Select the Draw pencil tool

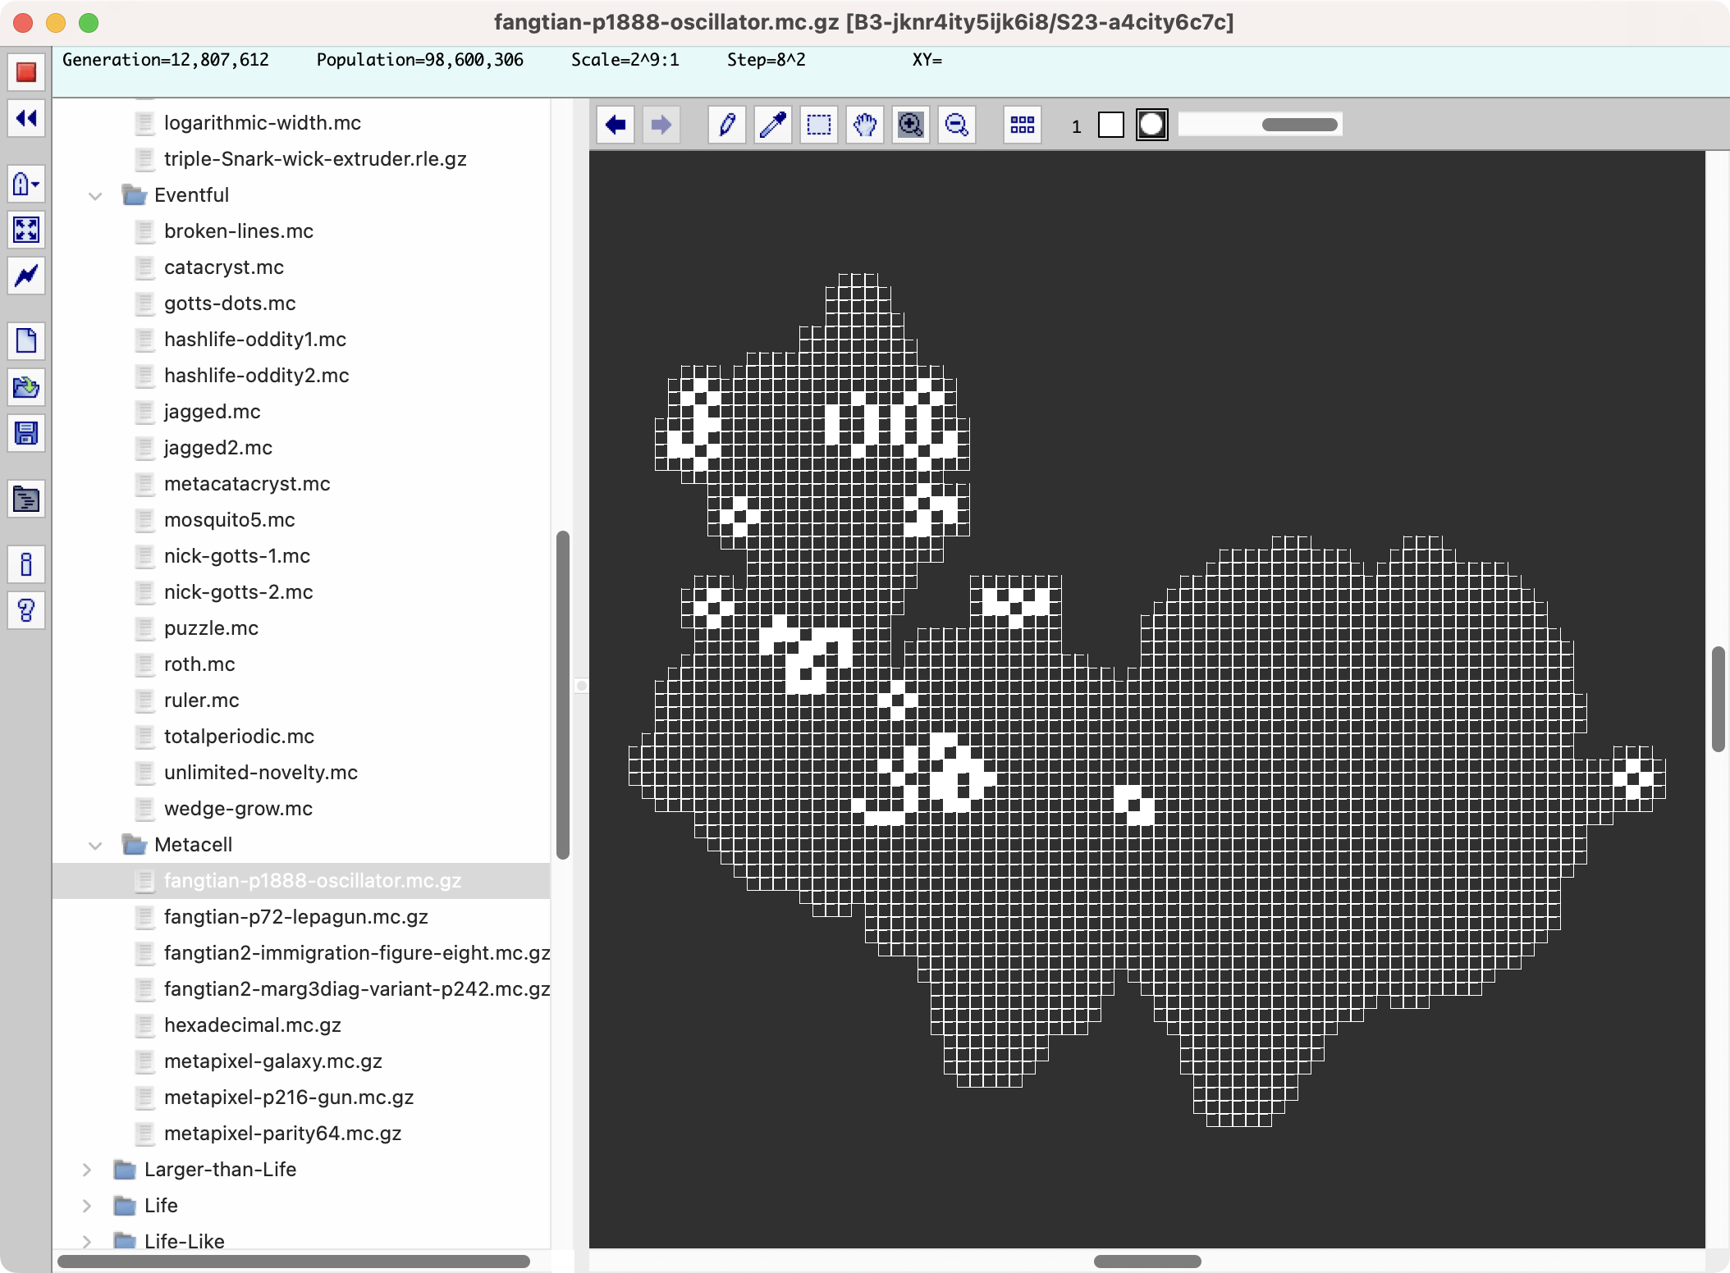(727, 125)
